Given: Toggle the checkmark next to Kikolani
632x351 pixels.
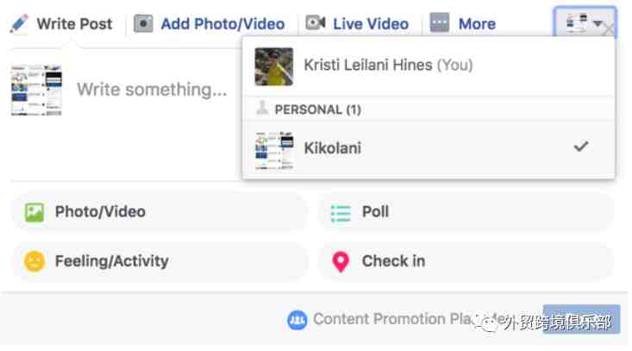Looking at the screenshot, I should pos(581,147).
